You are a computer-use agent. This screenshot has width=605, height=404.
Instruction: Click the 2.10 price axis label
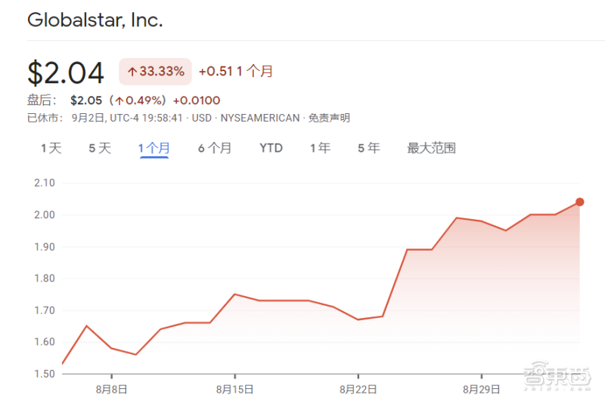click(45, 183)
